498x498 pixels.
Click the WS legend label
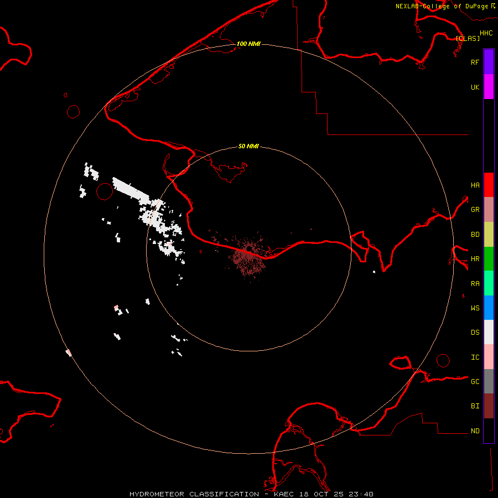(x=475, y=308)
